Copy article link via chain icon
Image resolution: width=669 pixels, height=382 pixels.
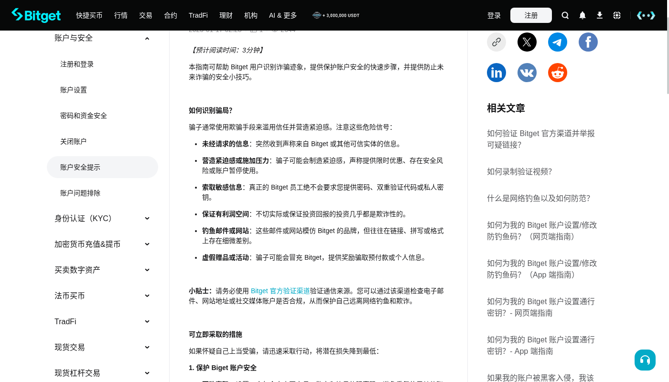pos(496,42)
